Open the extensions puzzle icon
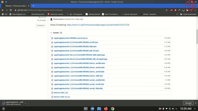The height and width of the screenshot is (111, 198). (x=187, y=10)
